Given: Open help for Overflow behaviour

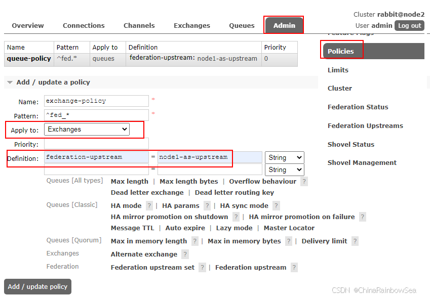Looking at the screenshot, I should tap(303, 181).
